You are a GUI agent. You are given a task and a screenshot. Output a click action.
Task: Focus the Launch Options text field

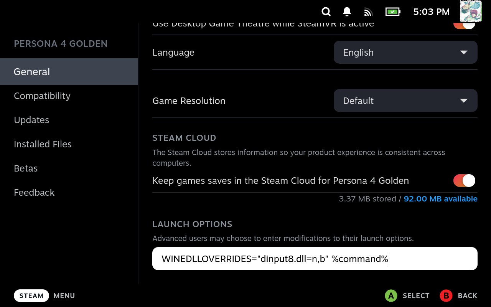[x=315, y=259]
